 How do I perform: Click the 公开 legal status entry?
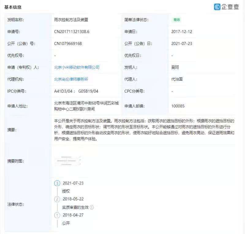pyautogui.click(x=66, y=223)
